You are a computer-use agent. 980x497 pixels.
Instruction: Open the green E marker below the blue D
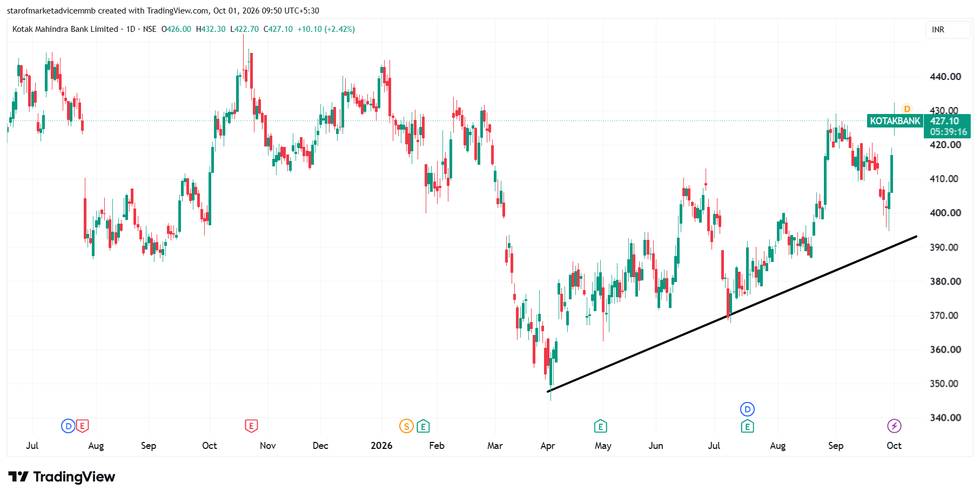point(747,426)
